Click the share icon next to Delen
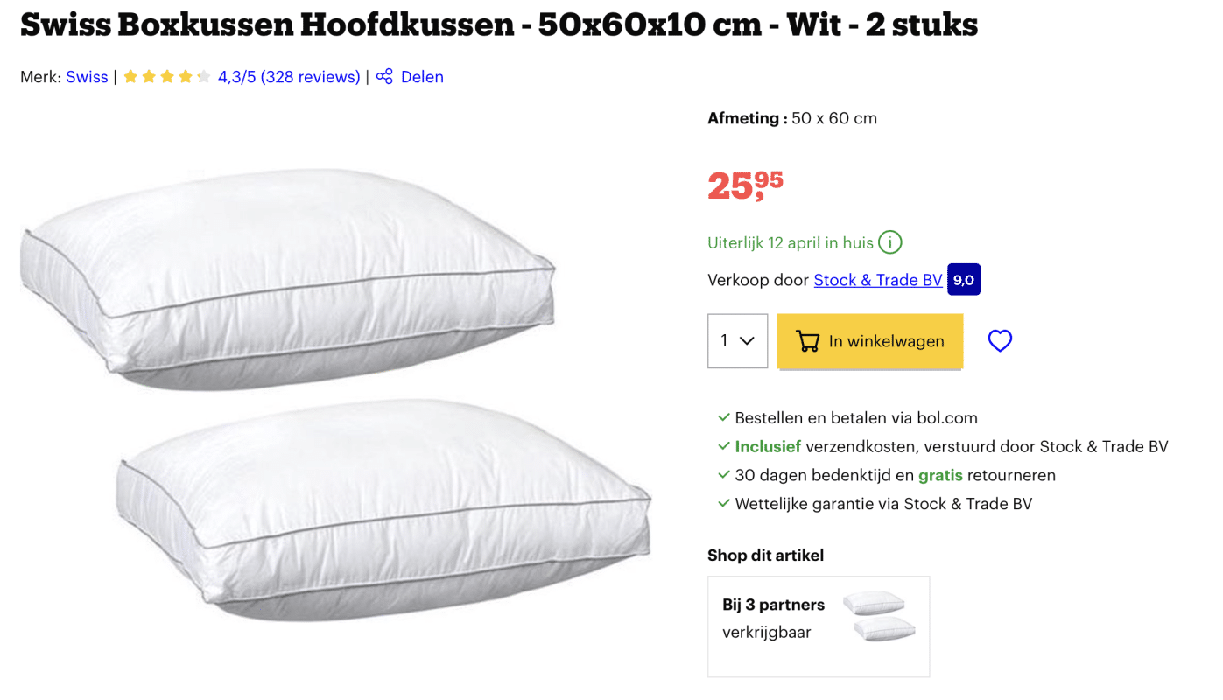Viewport: 1223px width, 700px height. pyautogui.click(x=384, y=77)
